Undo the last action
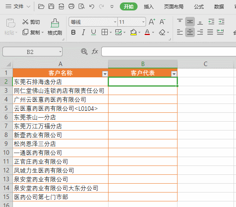 (92, 6)
